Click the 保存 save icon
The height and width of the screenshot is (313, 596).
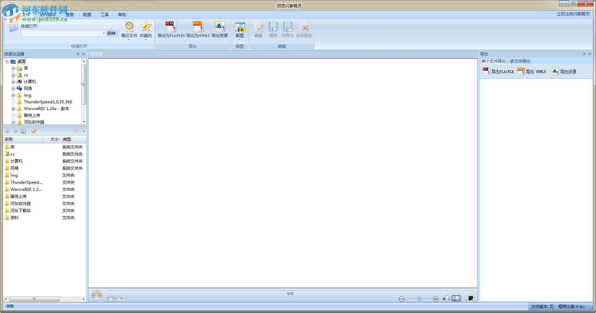pos(273,30)
